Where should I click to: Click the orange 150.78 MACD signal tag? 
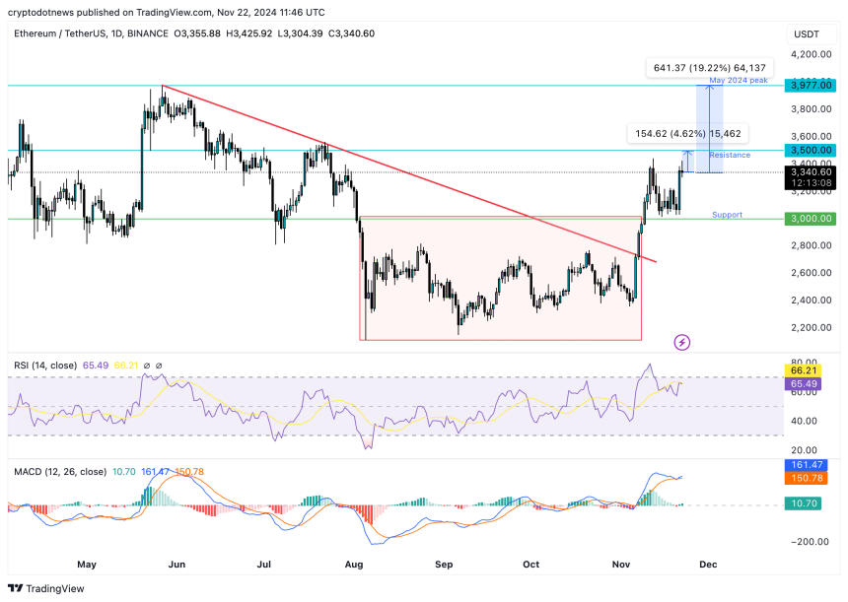coord(811,478)
